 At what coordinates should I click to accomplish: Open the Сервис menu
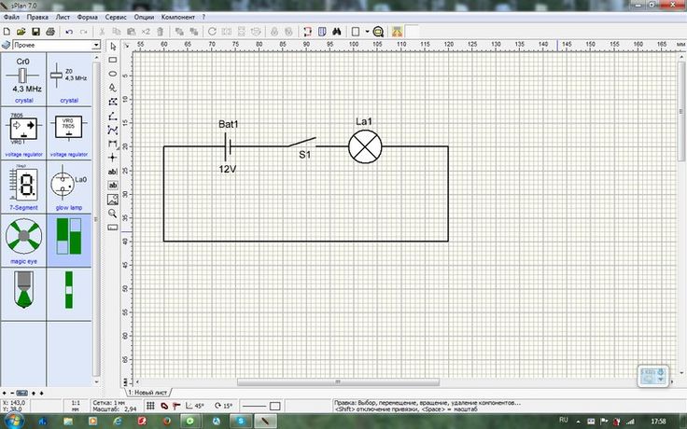pos(116,17)
